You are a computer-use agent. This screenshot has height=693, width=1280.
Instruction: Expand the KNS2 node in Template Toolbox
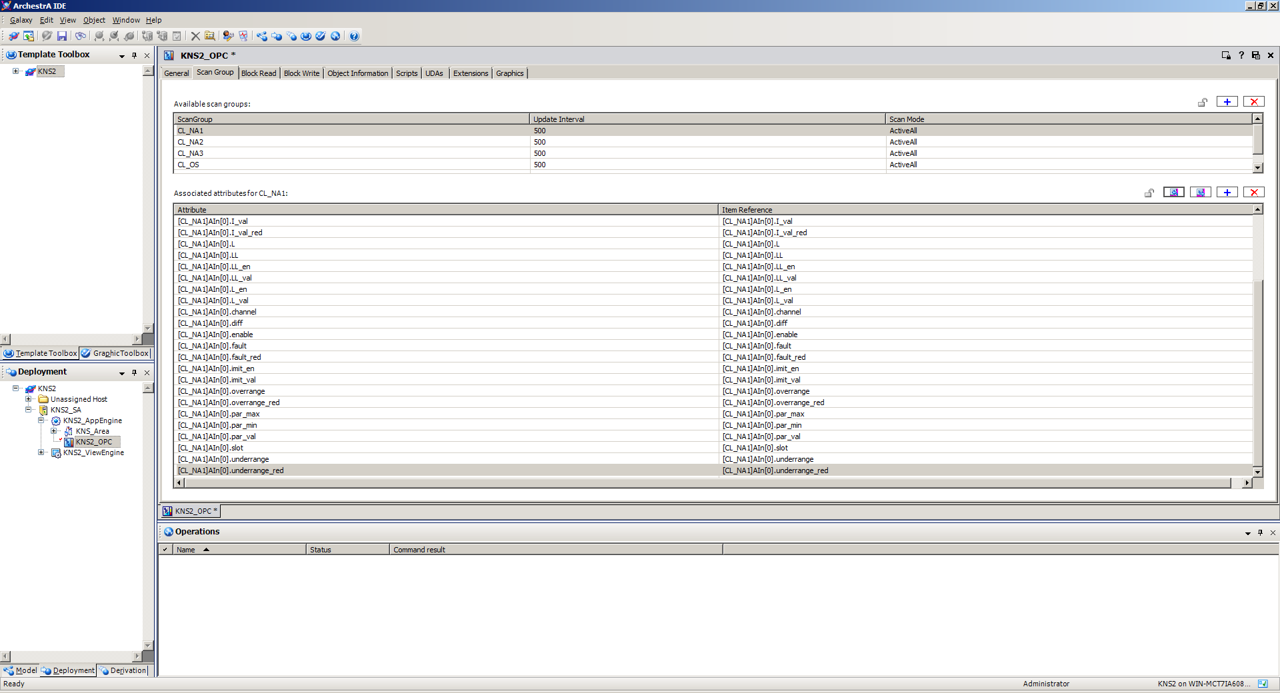coord(16,71)
